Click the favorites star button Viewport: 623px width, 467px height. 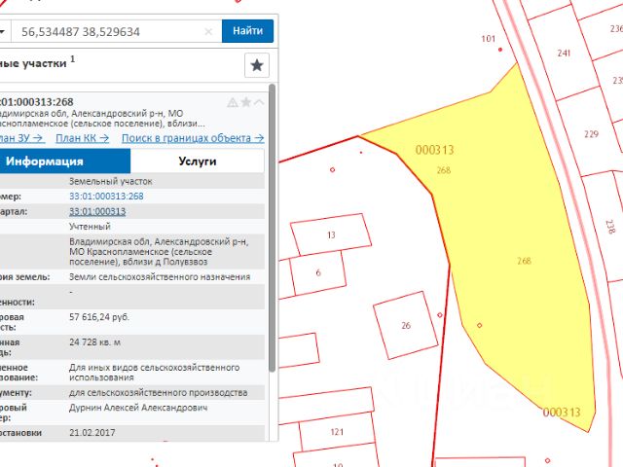pos(256,65)
